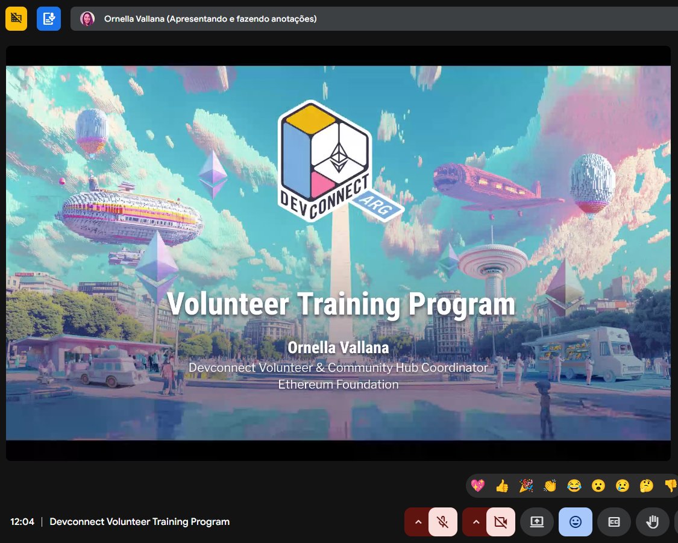Send the party popper reaction
Screen dimensions: 678x543
[x=526, y=486]
